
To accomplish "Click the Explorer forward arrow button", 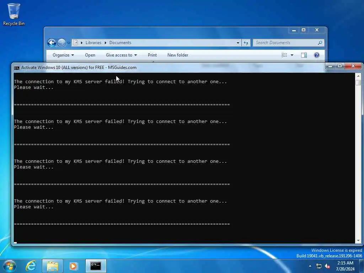I will 61,43.
